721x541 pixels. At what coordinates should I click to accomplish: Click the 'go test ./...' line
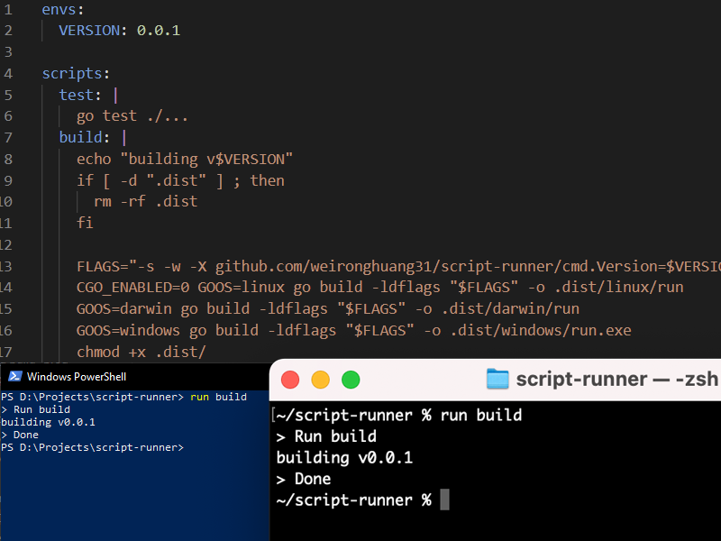132,116
